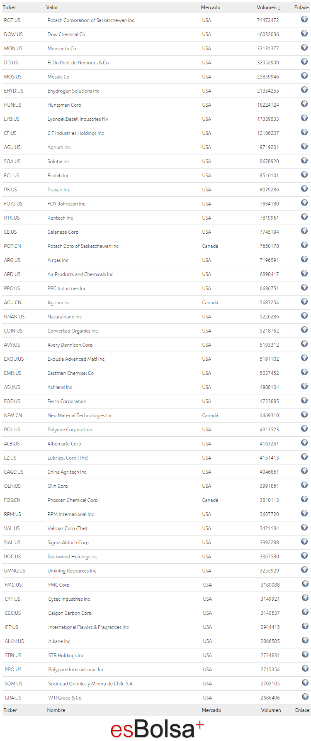Select the Mosaic Co company name
Viewport: 311px width, 741px height.
[58, 77]
